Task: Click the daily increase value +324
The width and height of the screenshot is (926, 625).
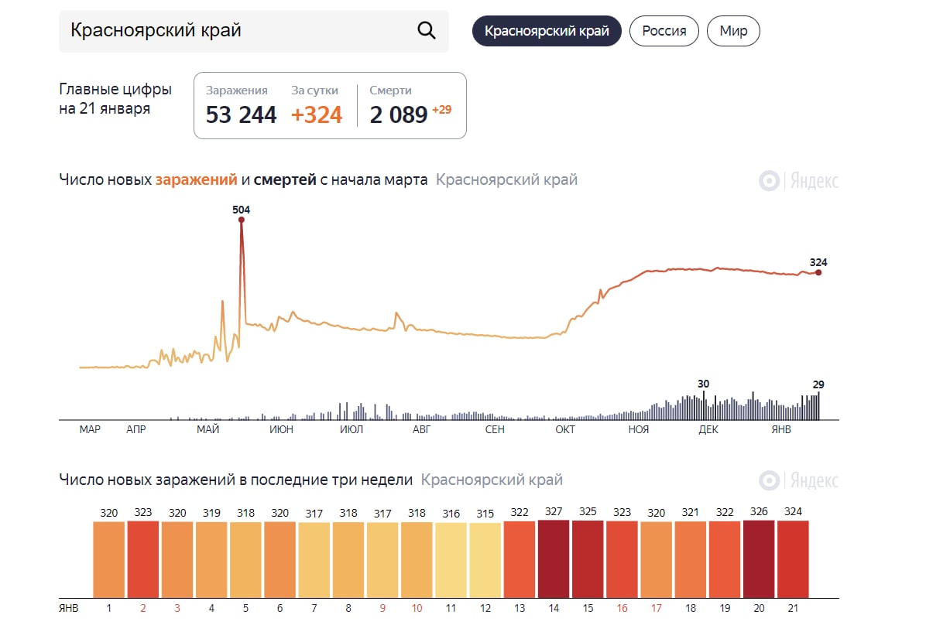Action: [x=317, y=114]
